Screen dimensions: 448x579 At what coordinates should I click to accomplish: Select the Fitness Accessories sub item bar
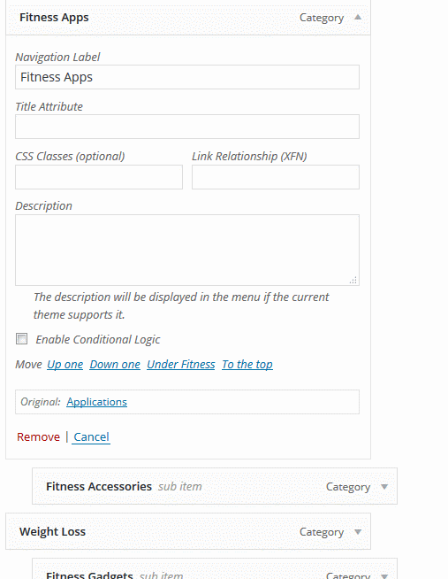coord(215,486)
